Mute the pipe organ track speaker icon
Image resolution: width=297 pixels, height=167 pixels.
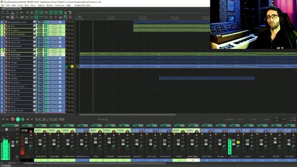pyautogui.click(x=9, y=54)
